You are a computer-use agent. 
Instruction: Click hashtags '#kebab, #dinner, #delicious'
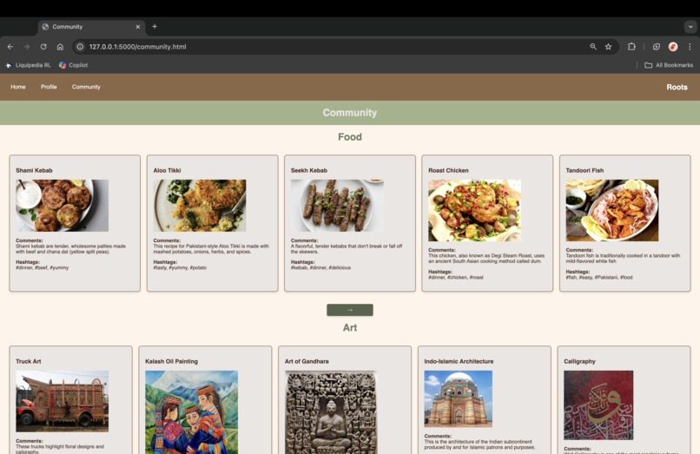tap(321, 268)
